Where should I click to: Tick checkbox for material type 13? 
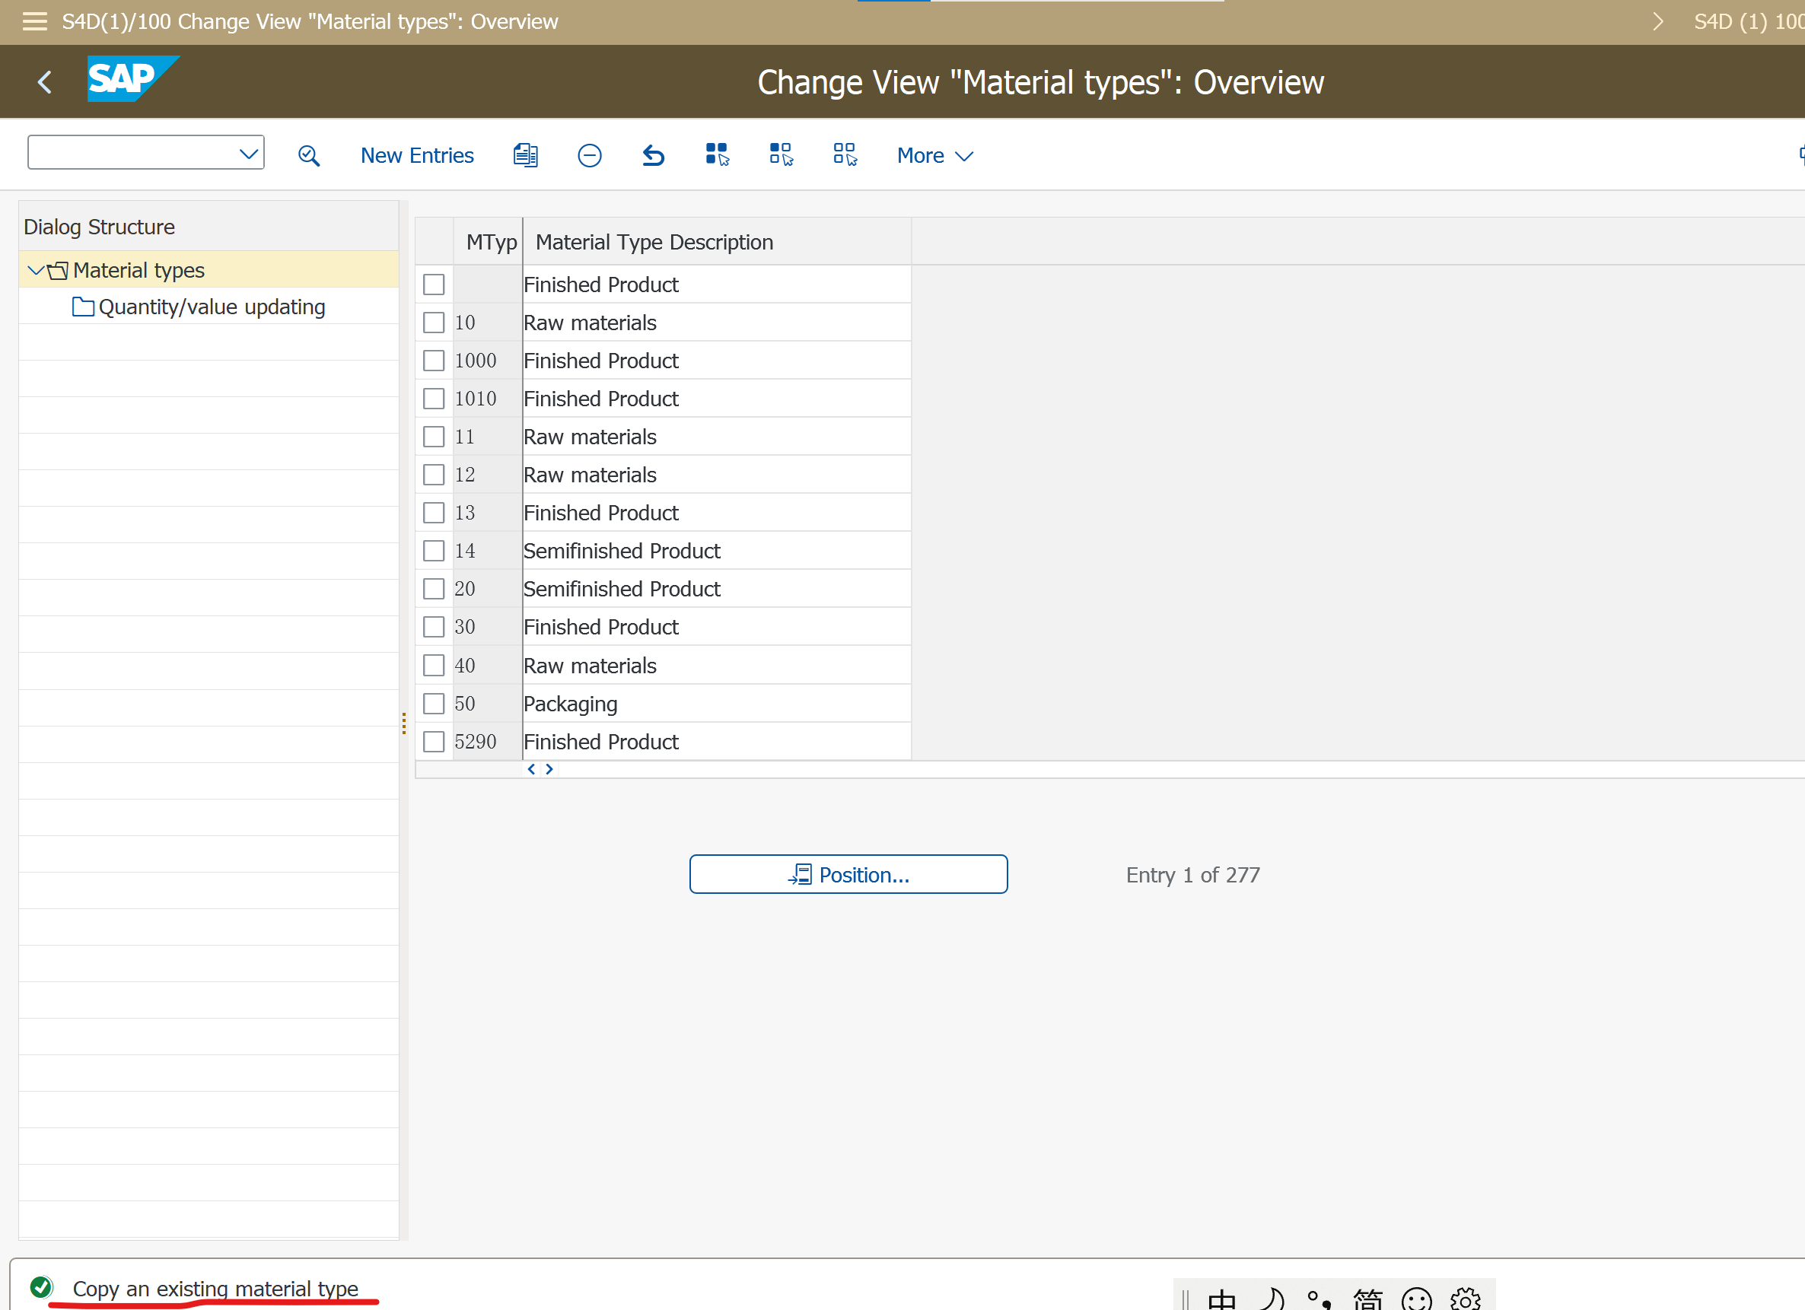434,513
